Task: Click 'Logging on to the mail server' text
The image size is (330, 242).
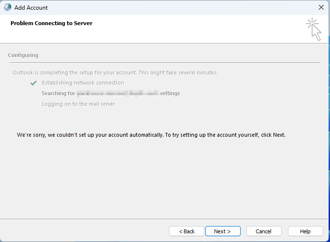Action: (x=78, y=104)
